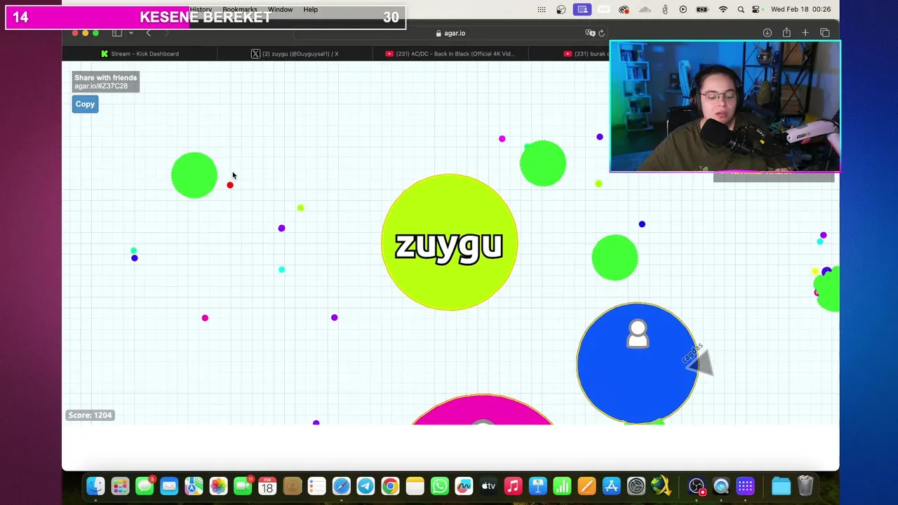Click the zuygu player cell
This screenshot has height=505, width=898.
[x=449, y=242]
